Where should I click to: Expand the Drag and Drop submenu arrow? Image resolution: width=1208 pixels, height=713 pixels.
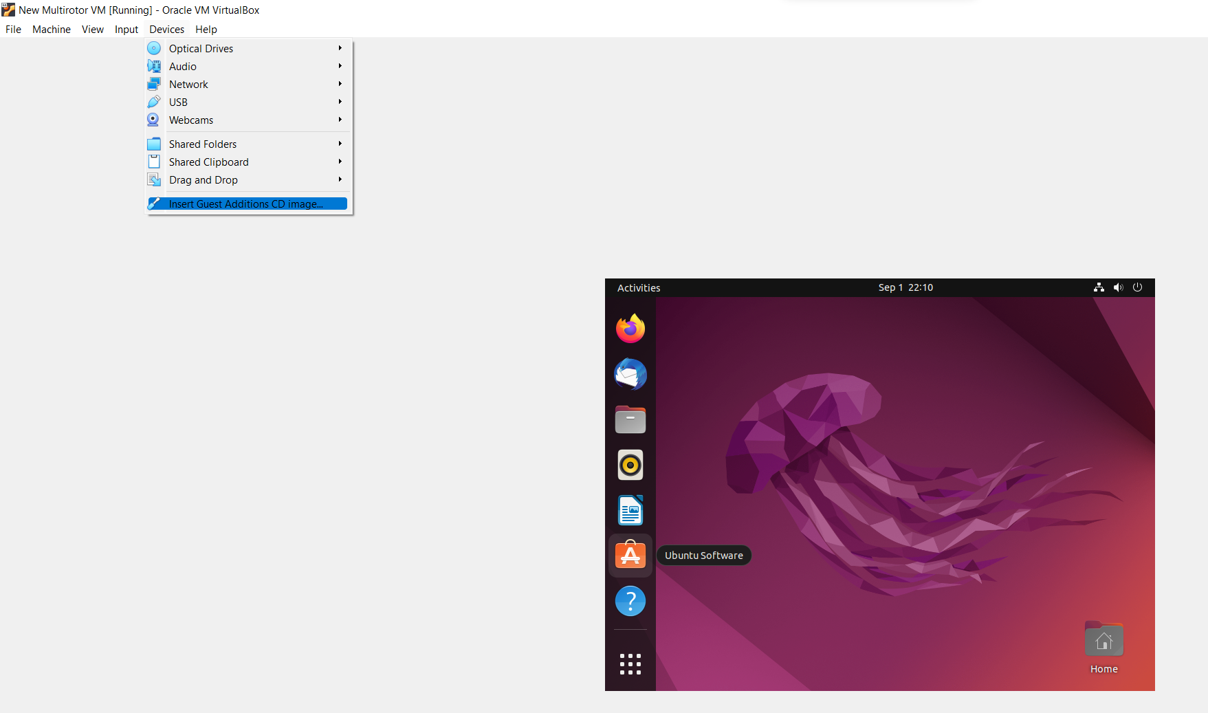(x=340, y=179)
